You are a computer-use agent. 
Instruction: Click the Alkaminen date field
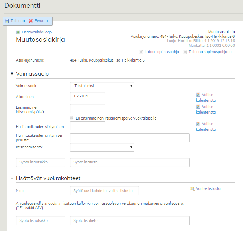click(88, 97)
